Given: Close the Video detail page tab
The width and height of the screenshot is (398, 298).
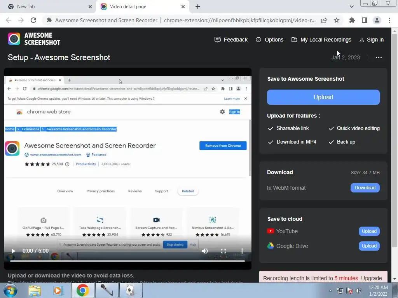Looking at the screenshot, I should [183, 7].
